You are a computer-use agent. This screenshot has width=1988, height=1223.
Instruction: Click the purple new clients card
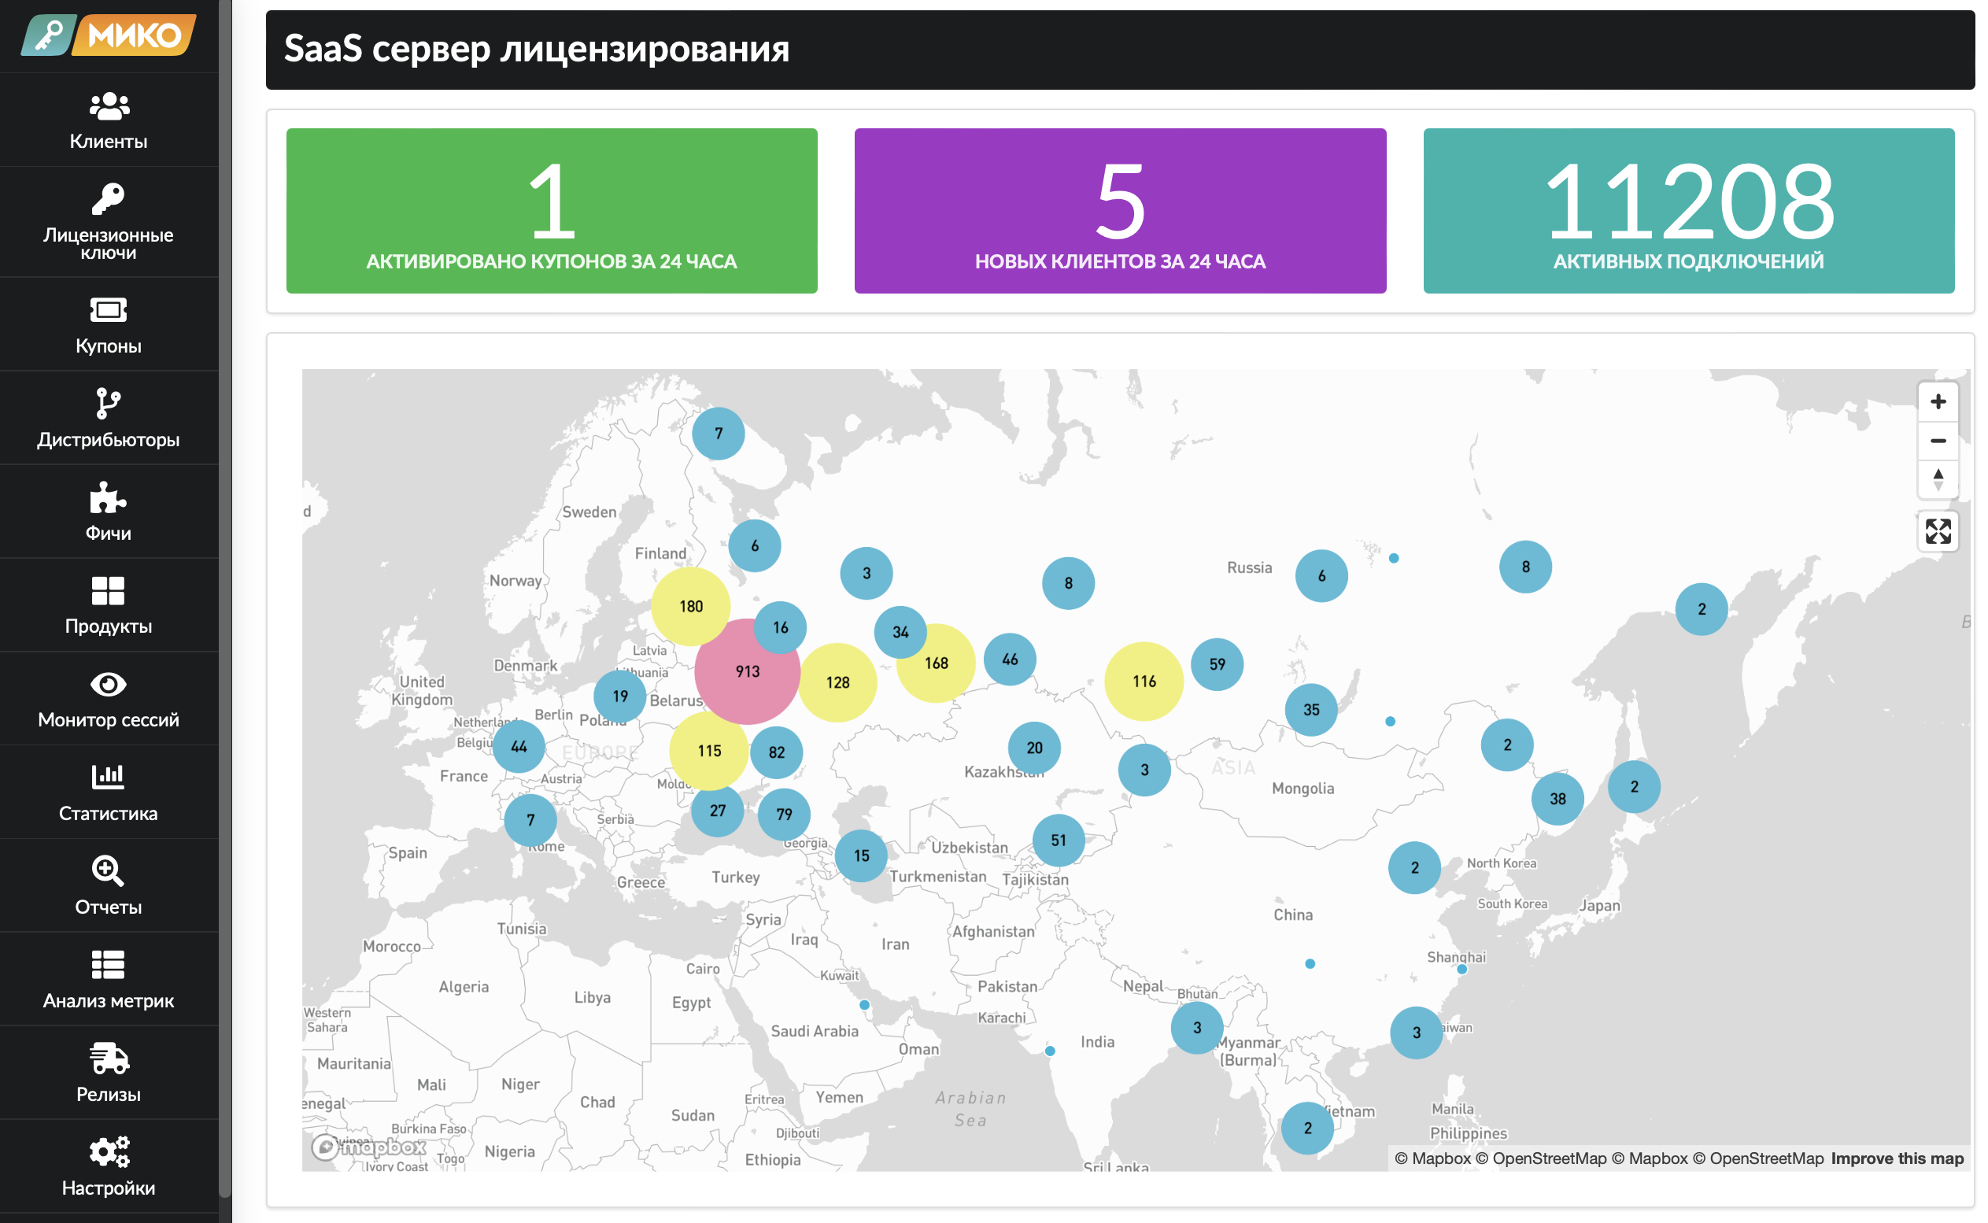click(1120, 211)
